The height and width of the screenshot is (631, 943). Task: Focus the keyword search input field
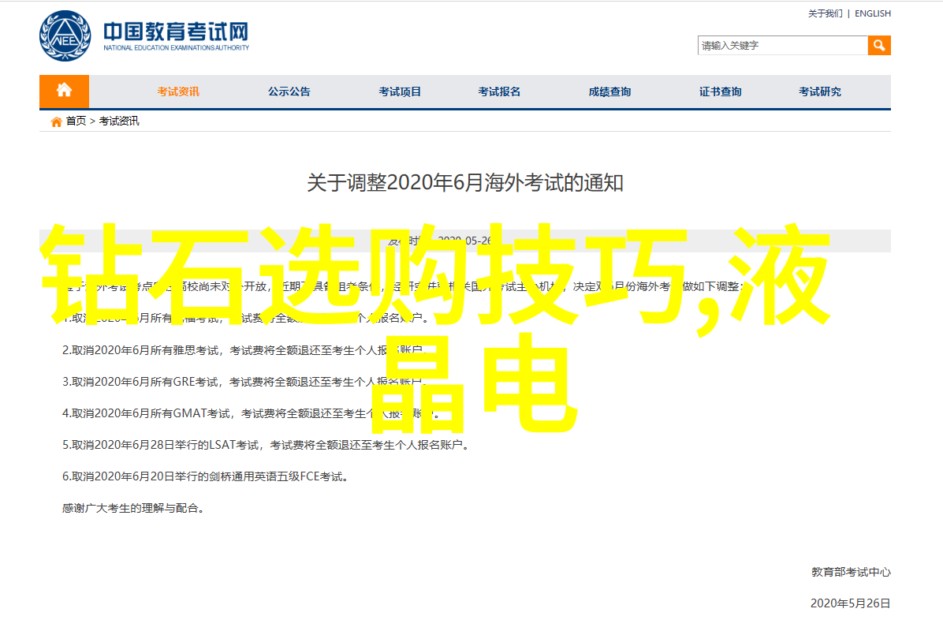[x=782, y=45]
